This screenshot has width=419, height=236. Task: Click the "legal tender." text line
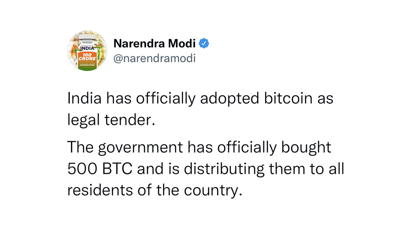pos(111,120)
